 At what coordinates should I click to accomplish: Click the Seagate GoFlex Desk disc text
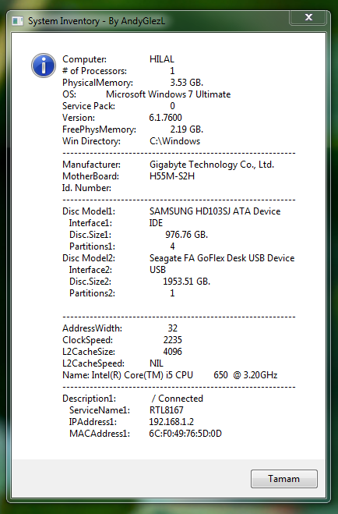pos(222,258)
